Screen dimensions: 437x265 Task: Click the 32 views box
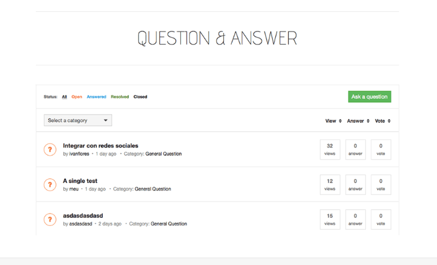(x=330, y=149)
